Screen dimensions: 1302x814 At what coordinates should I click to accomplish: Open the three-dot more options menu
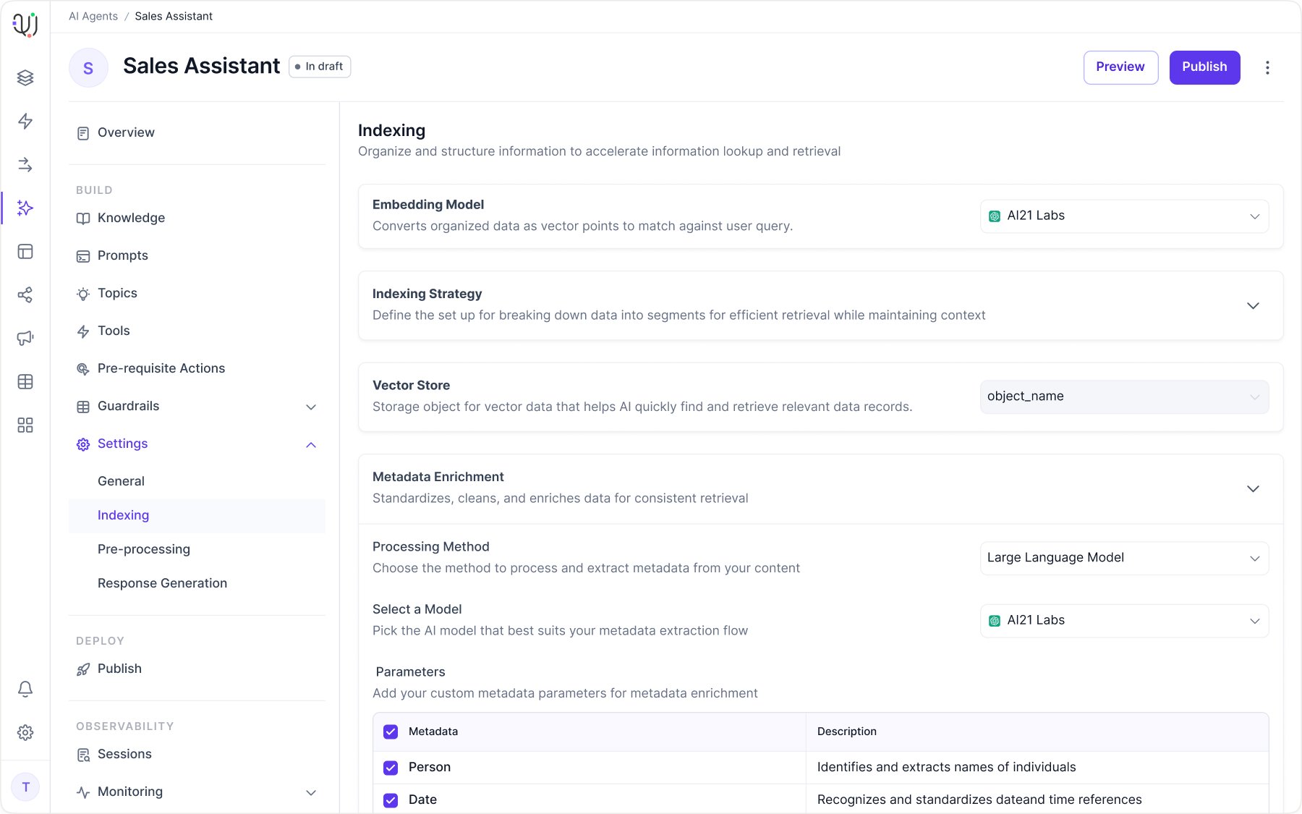click(x=1267, y=67)
